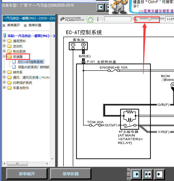
Task: Click the Macromedia FlashPaper logo
Action: coord(72,19)
